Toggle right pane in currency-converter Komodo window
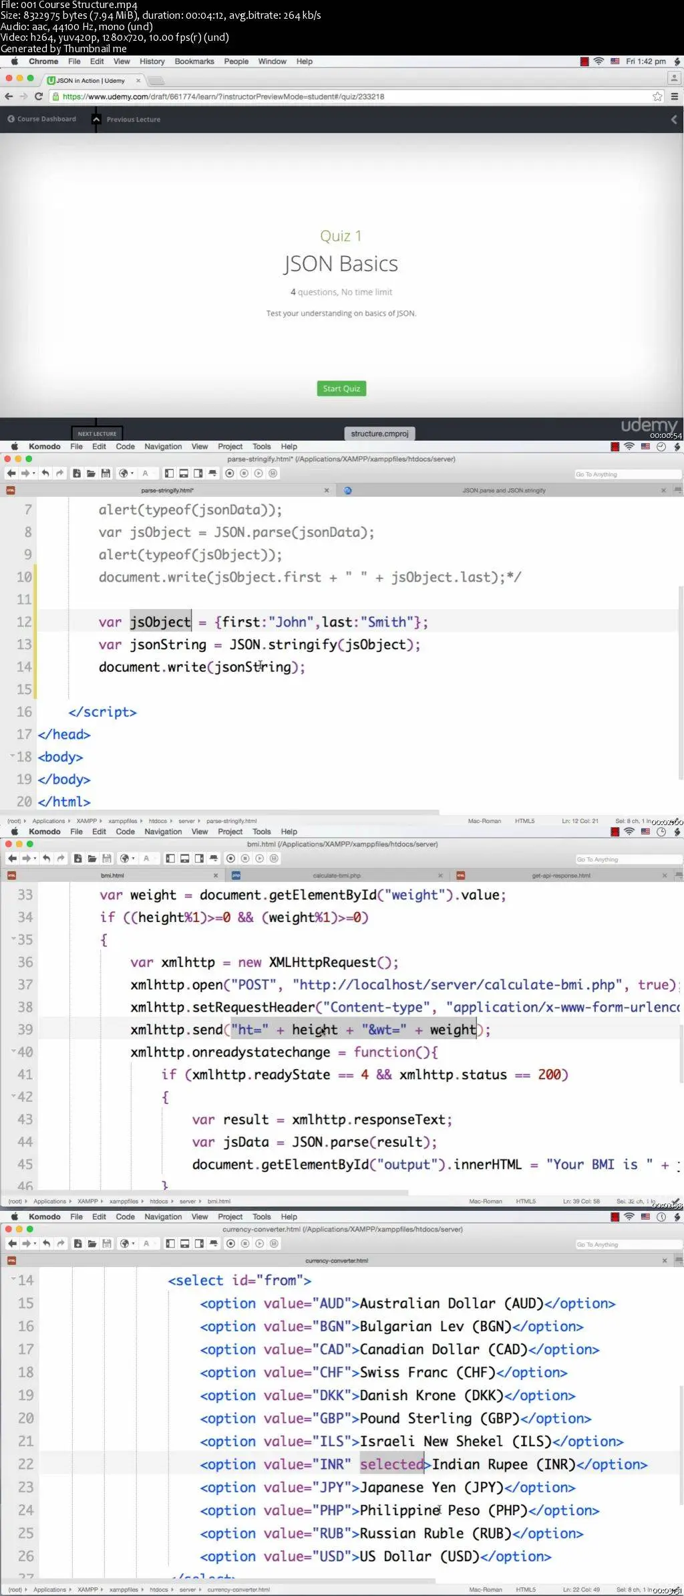684x1596 pixels. (200, 1244)
